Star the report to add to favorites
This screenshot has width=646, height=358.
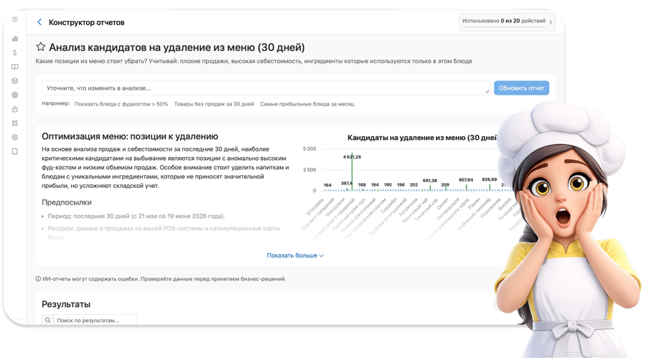coord(40,47)
